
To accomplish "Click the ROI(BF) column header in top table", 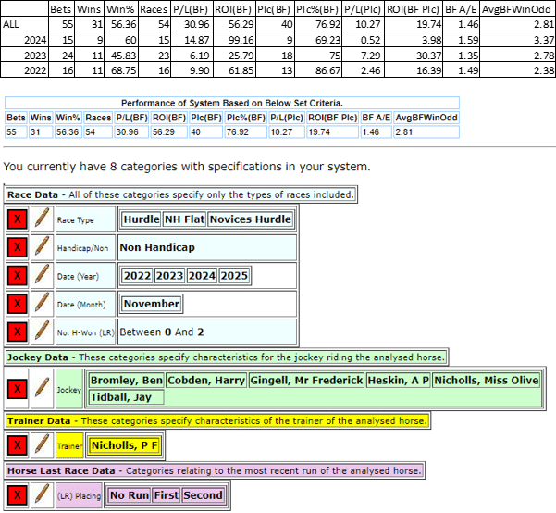I will [x=234, y=9].
